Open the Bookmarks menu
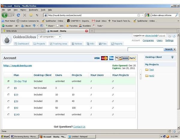Viewport: 180px width, 140px height. click(33, 10)
